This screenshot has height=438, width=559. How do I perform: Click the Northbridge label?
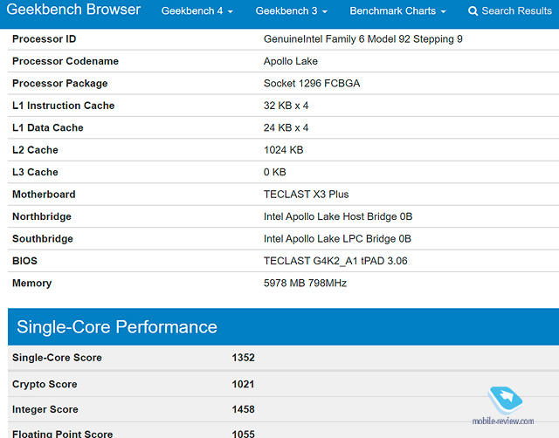pos(42,216)
